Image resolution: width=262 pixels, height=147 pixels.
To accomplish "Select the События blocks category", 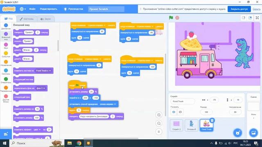I will click(x=6, y=54).
